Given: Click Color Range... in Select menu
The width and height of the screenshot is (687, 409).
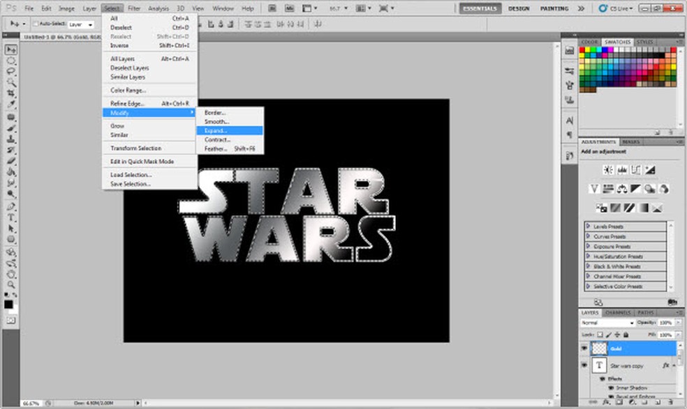Looking at the screenshot, I should tap(128, 90).
